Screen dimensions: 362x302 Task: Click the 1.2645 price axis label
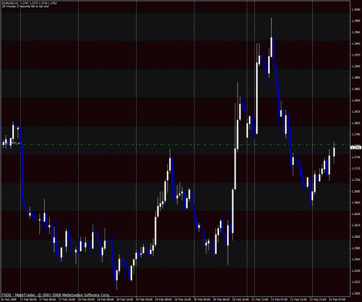(x=356, y=214)
